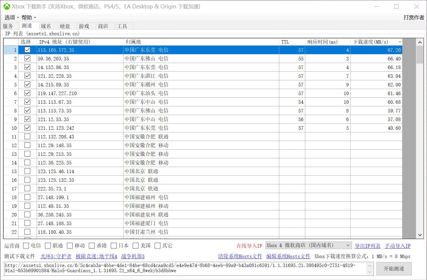Click 打赏作者 at top right
This screenshot has height=280, width=427.
(x=414, y=18)
